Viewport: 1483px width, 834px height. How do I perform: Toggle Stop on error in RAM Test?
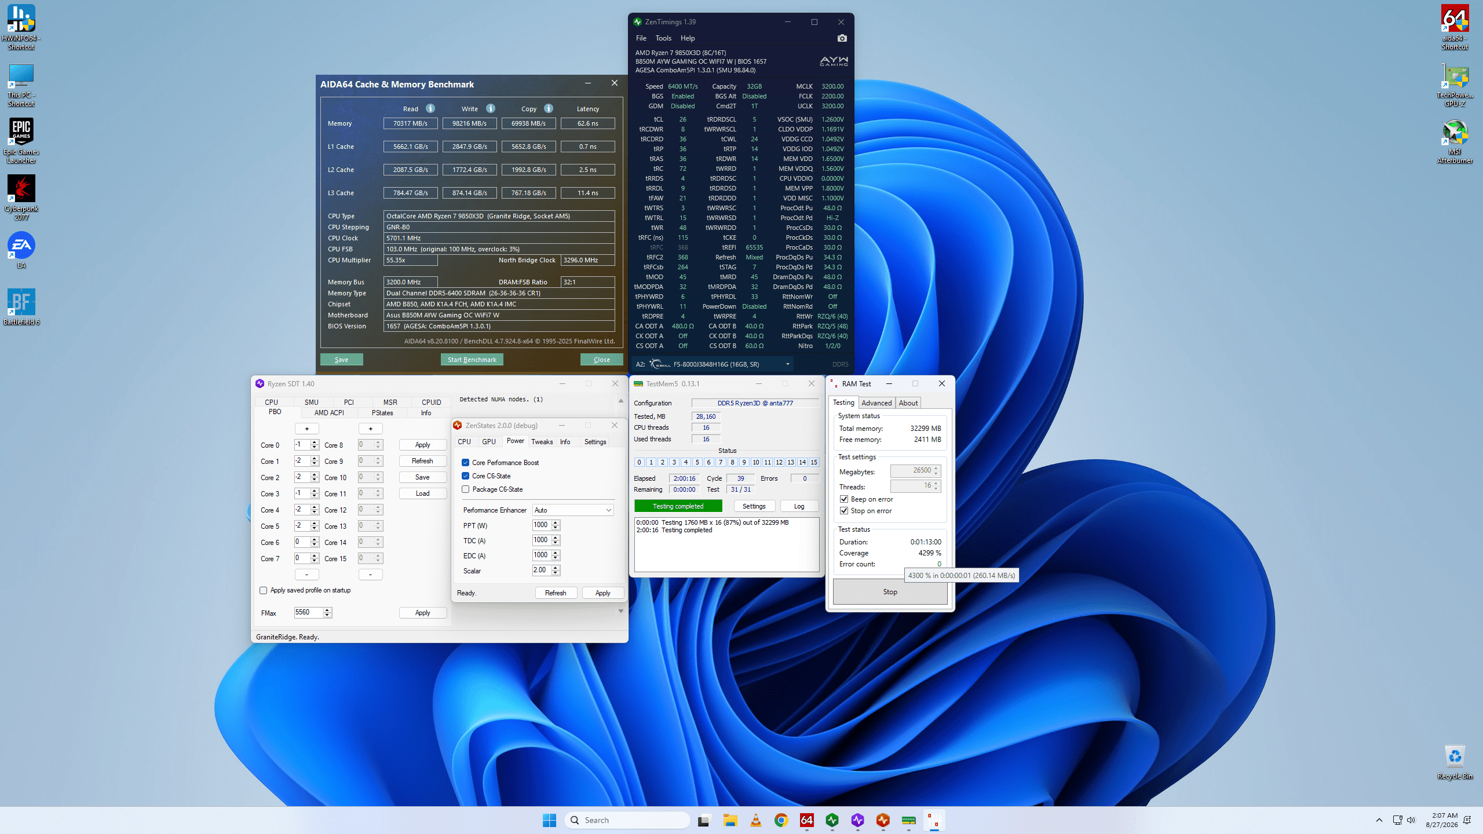pos(844,511)
